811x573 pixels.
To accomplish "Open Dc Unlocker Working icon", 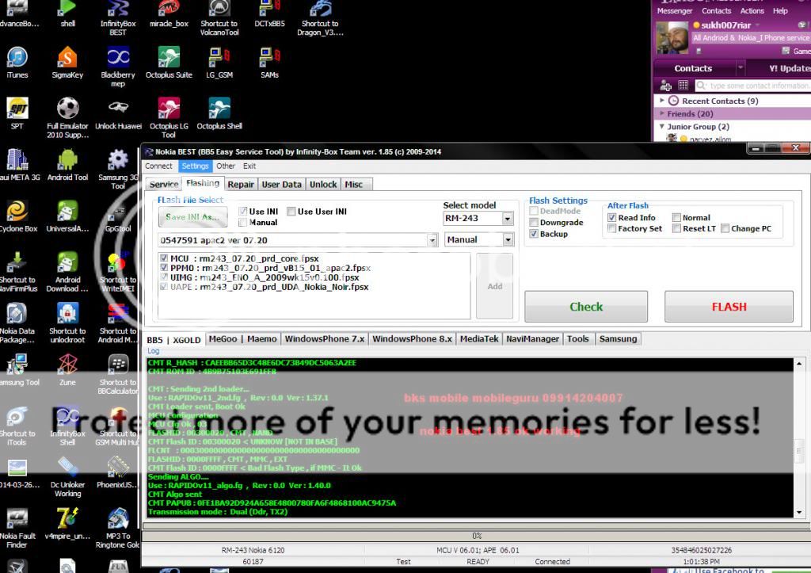I will point(67,476).
